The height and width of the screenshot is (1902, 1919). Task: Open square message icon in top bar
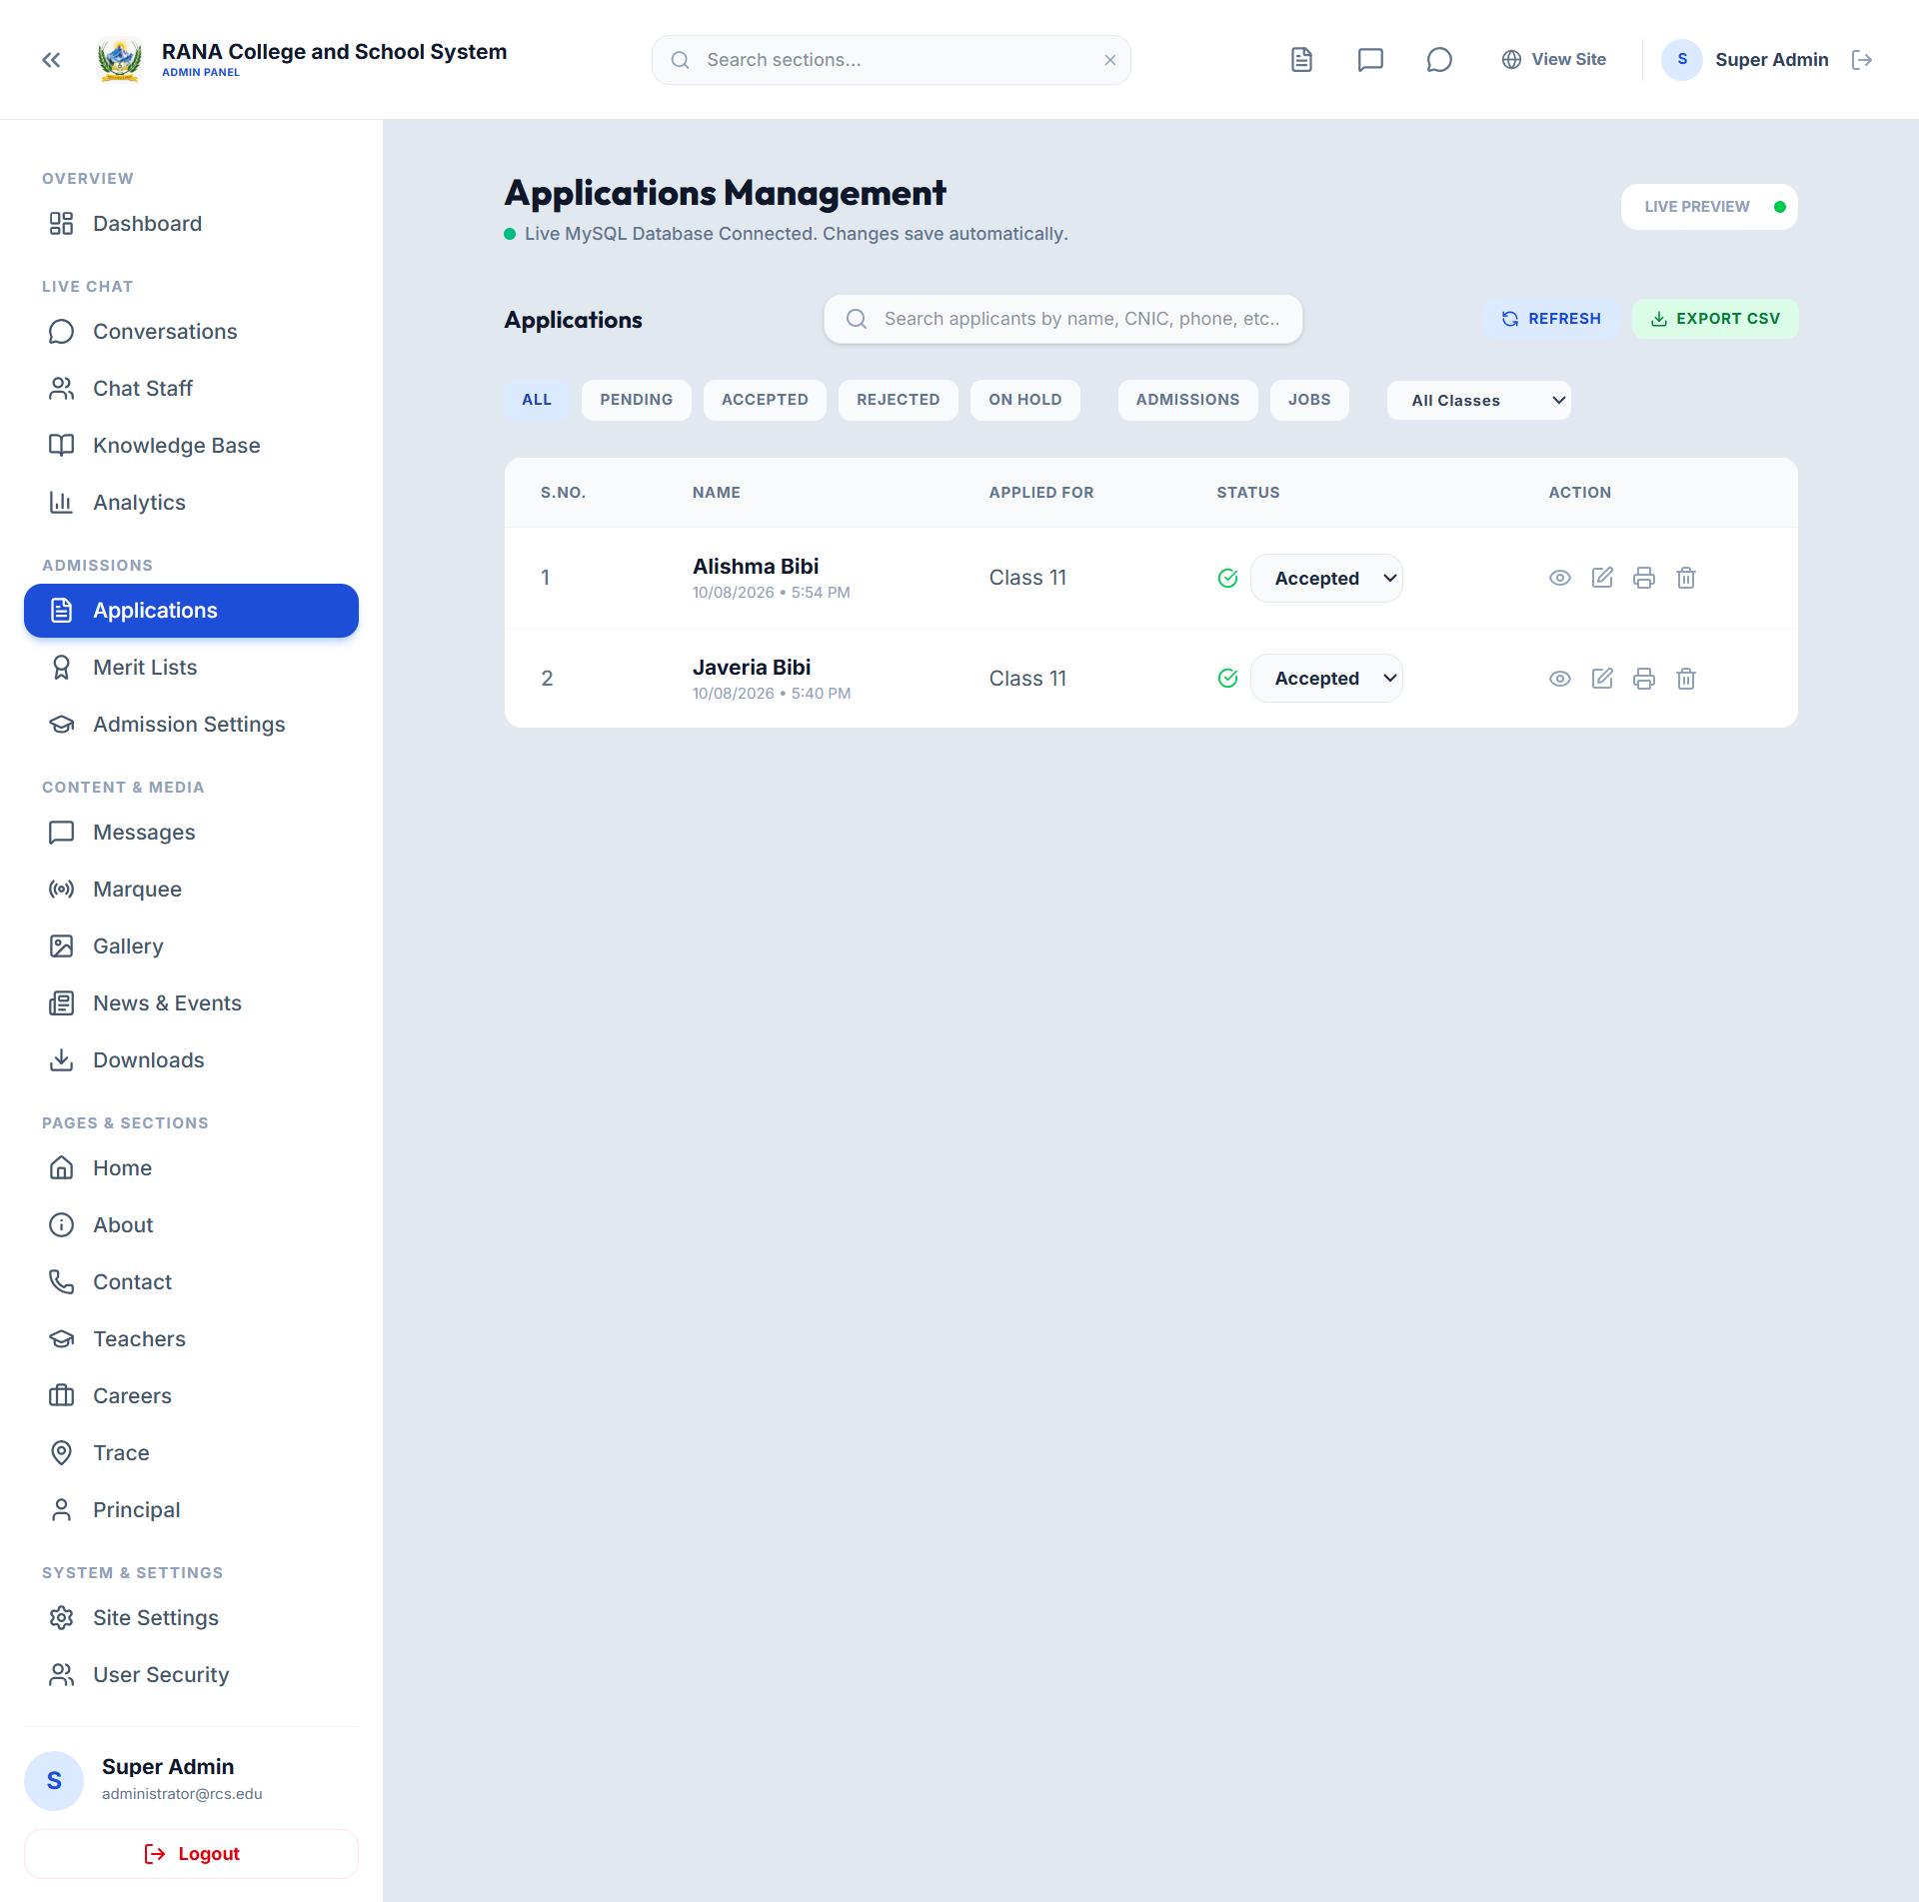click(x=1370, y=60)
